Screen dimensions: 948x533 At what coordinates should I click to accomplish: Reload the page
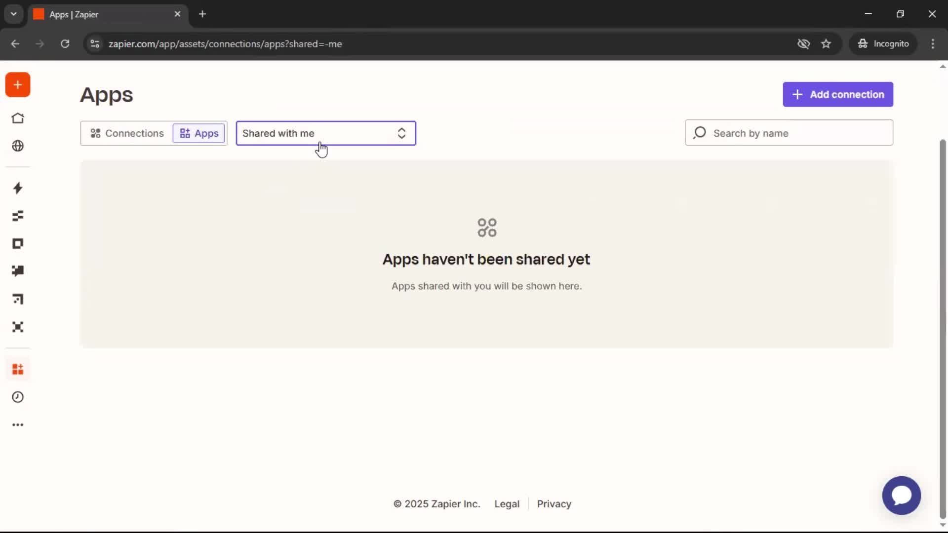click(x=65, y=44)
